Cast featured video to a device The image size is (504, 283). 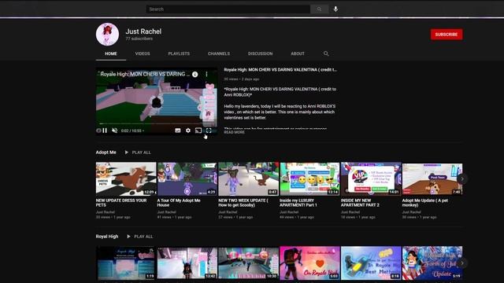coord(198,130)
